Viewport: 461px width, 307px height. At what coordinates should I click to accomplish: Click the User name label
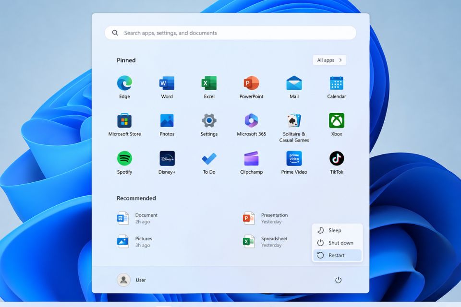(141, 280)
